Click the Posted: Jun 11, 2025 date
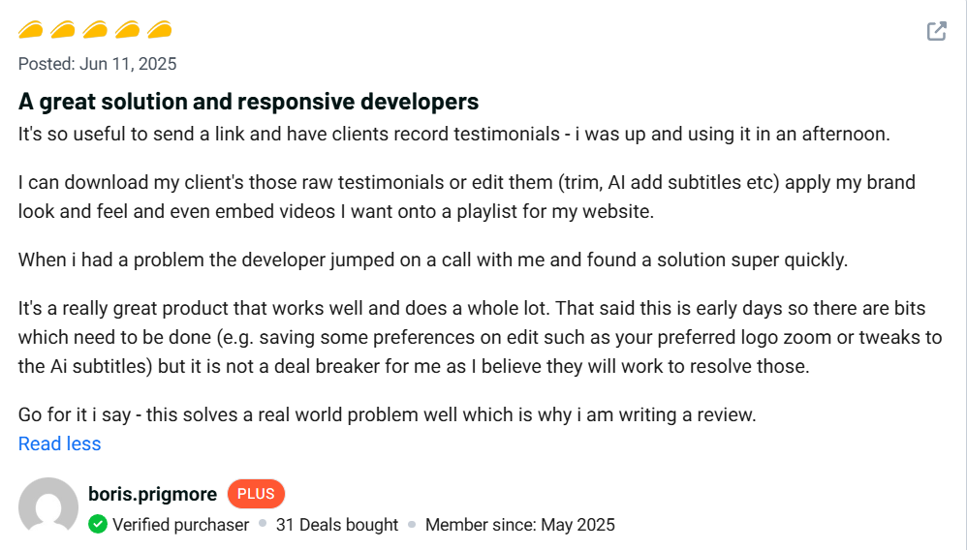This screenshot has height=550, width=967. (x=97, y=64)
